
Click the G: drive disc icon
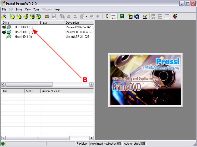9,27
